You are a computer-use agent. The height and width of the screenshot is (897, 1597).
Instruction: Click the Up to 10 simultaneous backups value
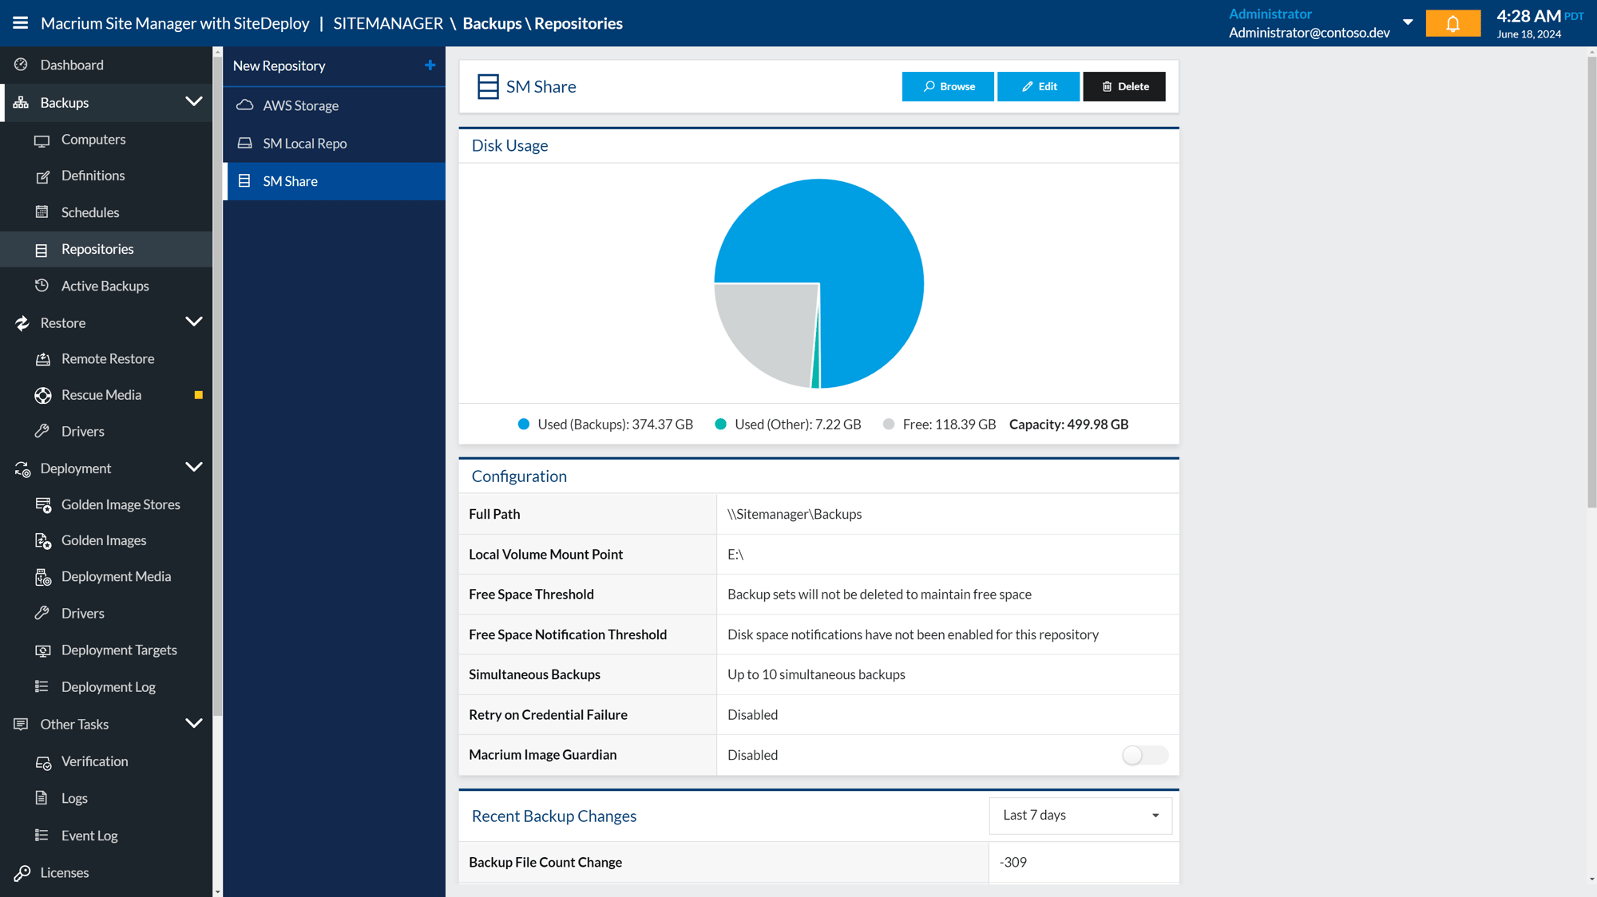coord(816,675)
